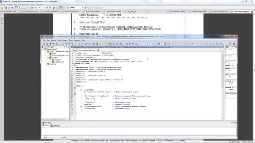Collapse the Headers folder expander
The width and height of the screenshot is (255, 143).
[x=48, y=58]
